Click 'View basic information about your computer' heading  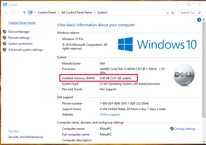click(96, 25)
